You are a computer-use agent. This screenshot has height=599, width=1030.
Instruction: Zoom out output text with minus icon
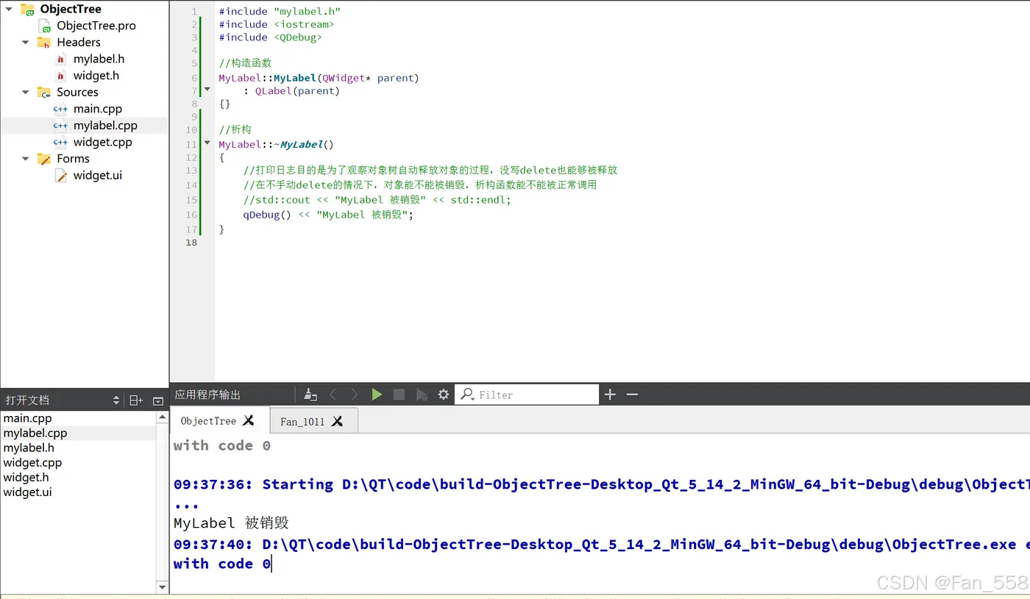632,395
